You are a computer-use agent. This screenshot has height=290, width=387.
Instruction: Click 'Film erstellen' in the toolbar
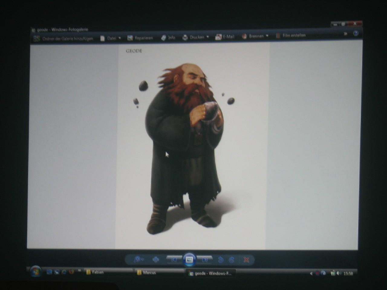click(291, 36)
